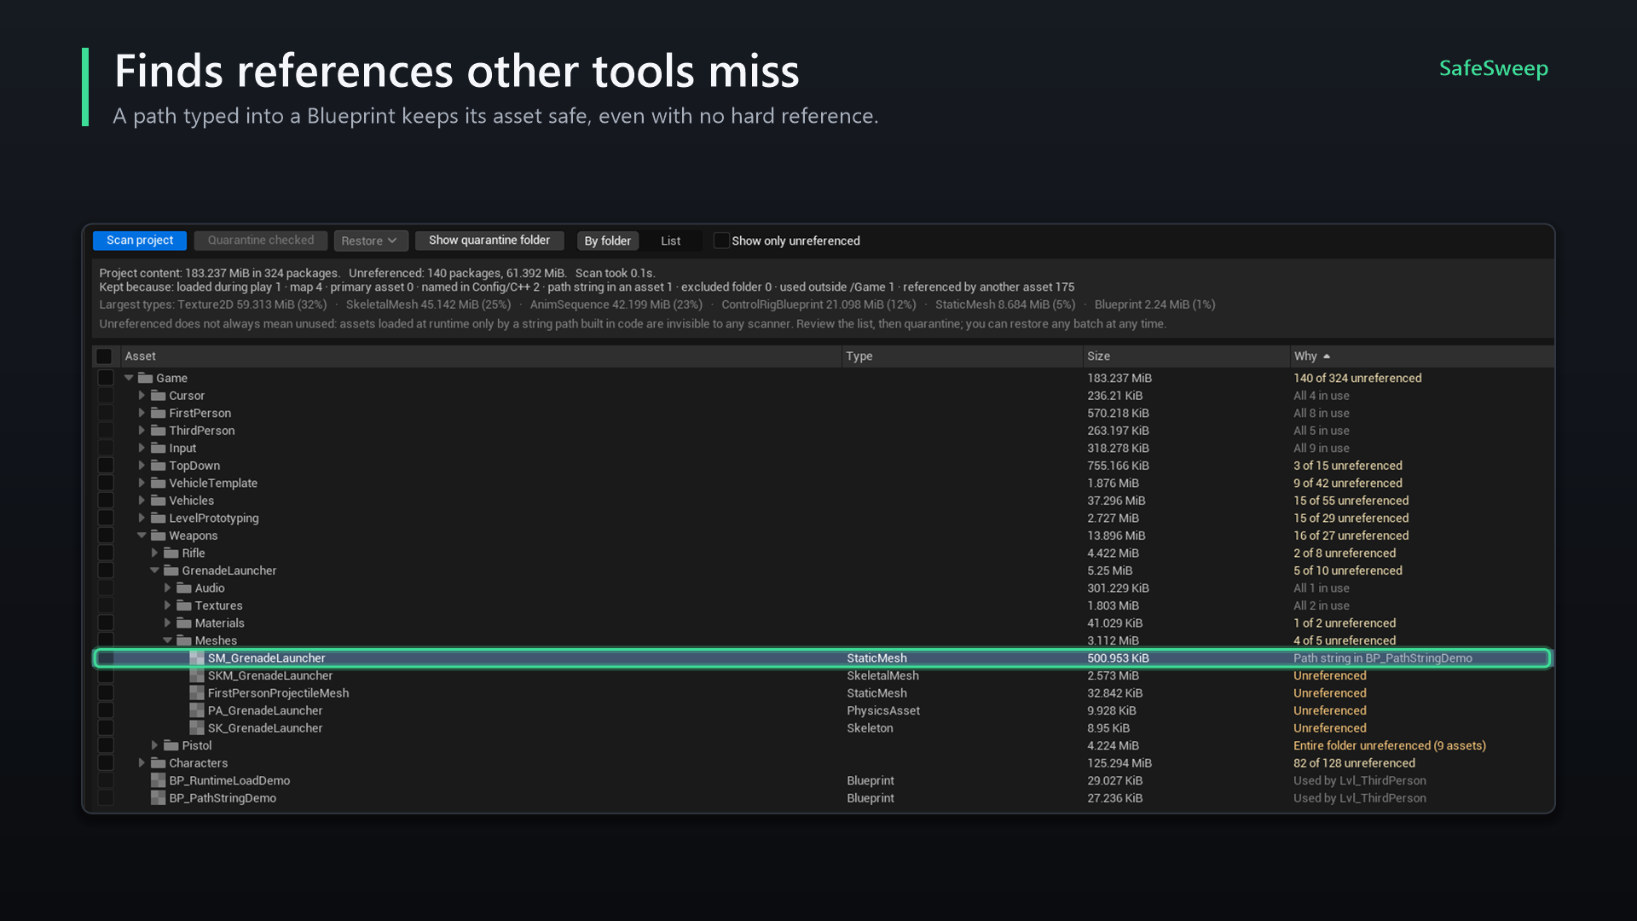This screenshot has width=1637, height=921.
Task: Tick the checkbox for TopDown row
Action: point(106,466)
